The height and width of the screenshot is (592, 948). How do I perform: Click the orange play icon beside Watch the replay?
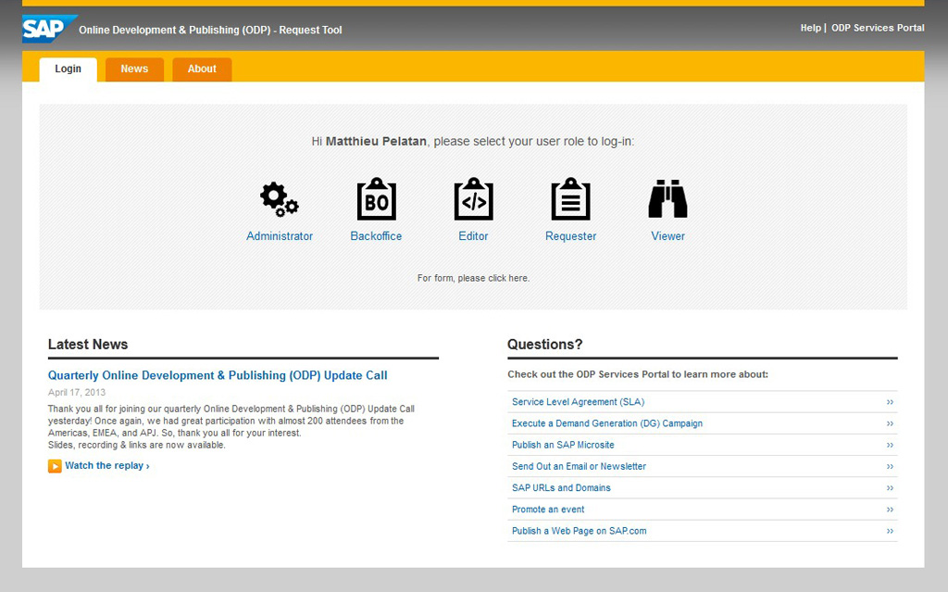pos(55,466)
